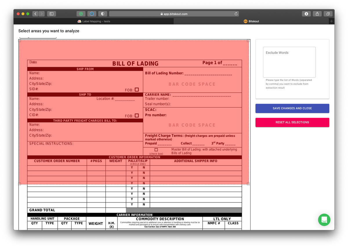Click the Trailer number label
Screen dimensions: 348x248
[x=157, y=99]
